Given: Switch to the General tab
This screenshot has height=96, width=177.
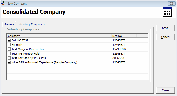Looking at the screenshot, I should coord(9,24).
